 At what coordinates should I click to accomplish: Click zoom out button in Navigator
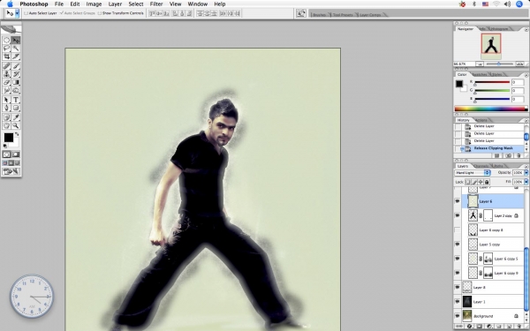coord(480,64)
